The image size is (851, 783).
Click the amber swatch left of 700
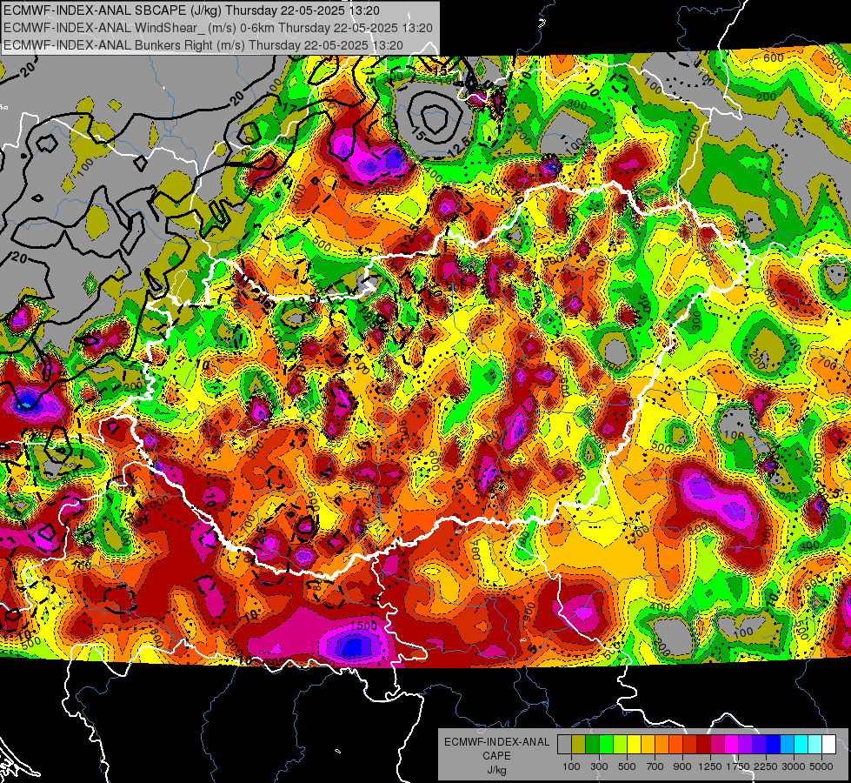pyautogui.click(x=648, y=744)
